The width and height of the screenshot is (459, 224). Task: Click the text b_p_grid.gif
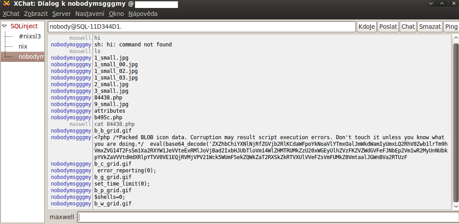[113, 190]
